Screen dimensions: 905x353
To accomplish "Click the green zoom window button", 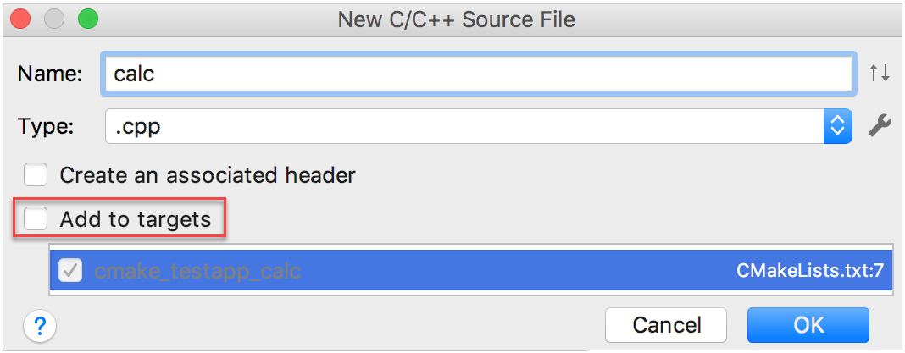I will point(86,19).
